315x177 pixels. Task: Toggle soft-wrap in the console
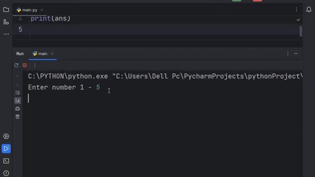[x=18, y=92]
